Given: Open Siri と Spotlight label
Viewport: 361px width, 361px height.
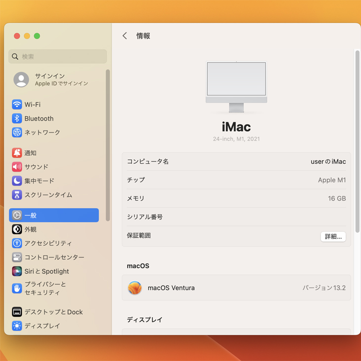Looking at the screenshot, I should [x=47, y=271].
